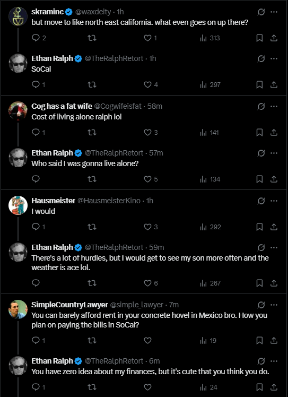The width and height of the screenshot is (288, 397).
Task: Open SimpleCountryLawyer's profile picture
Action: (18, 309)
